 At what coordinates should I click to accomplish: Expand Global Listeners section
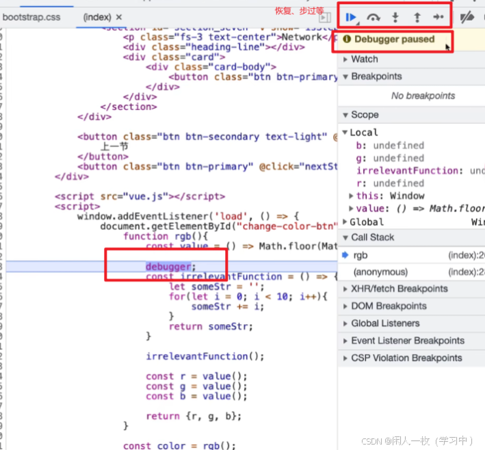tap(345, 323)
